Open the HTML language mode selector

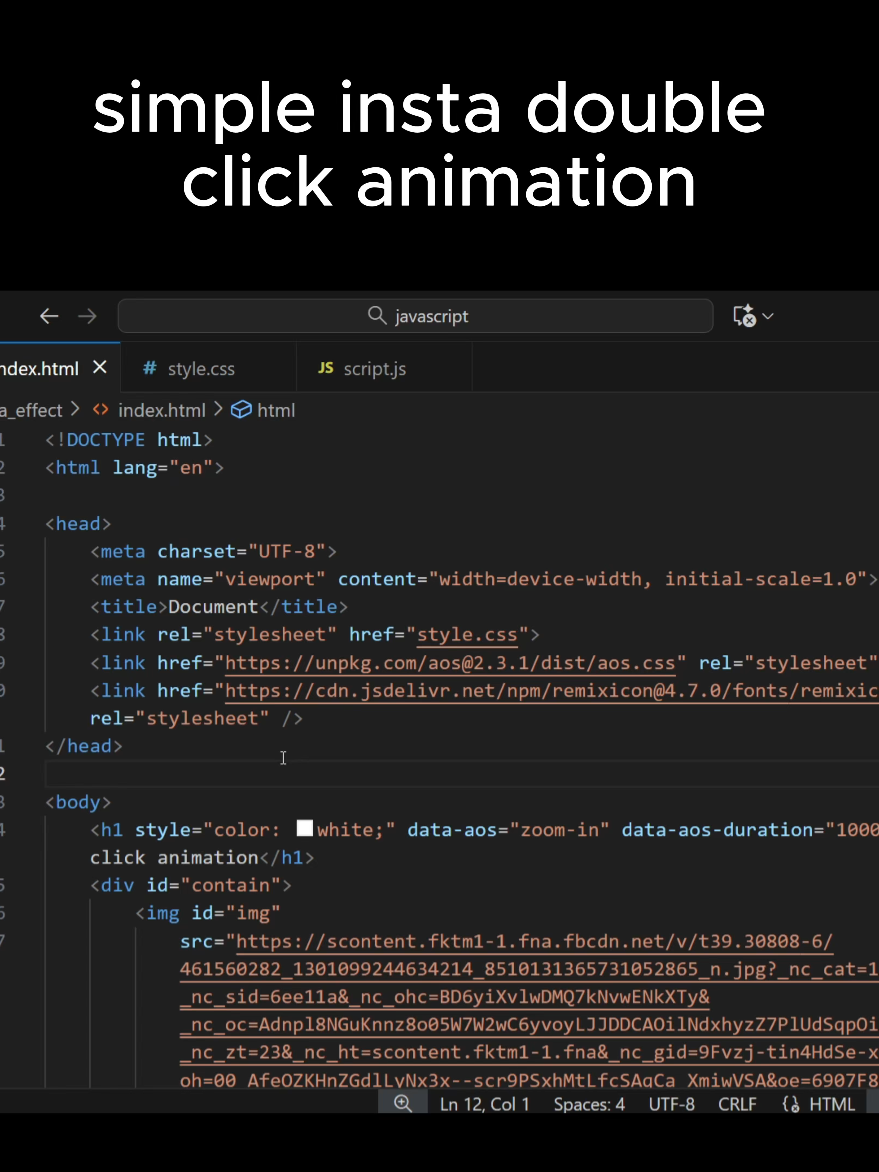(x=819, y=1104)
